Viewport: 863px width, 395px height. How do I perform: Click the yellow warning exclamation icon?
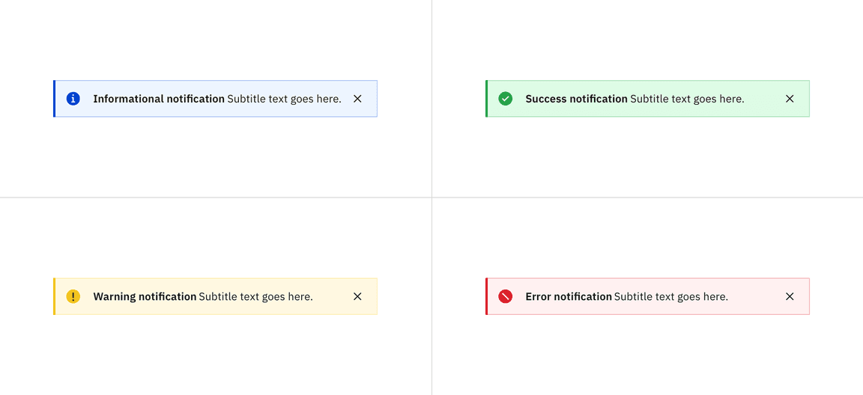tap(73, 296)
